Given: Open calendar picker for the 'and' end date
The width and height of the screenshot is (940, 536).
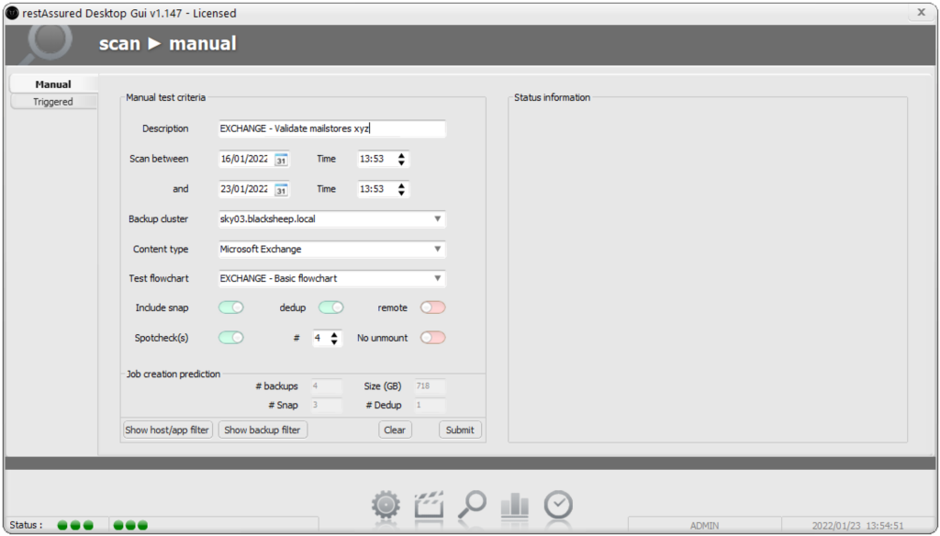Looking at the screenshot, I should pyautogui.click(x=282, y=189).
